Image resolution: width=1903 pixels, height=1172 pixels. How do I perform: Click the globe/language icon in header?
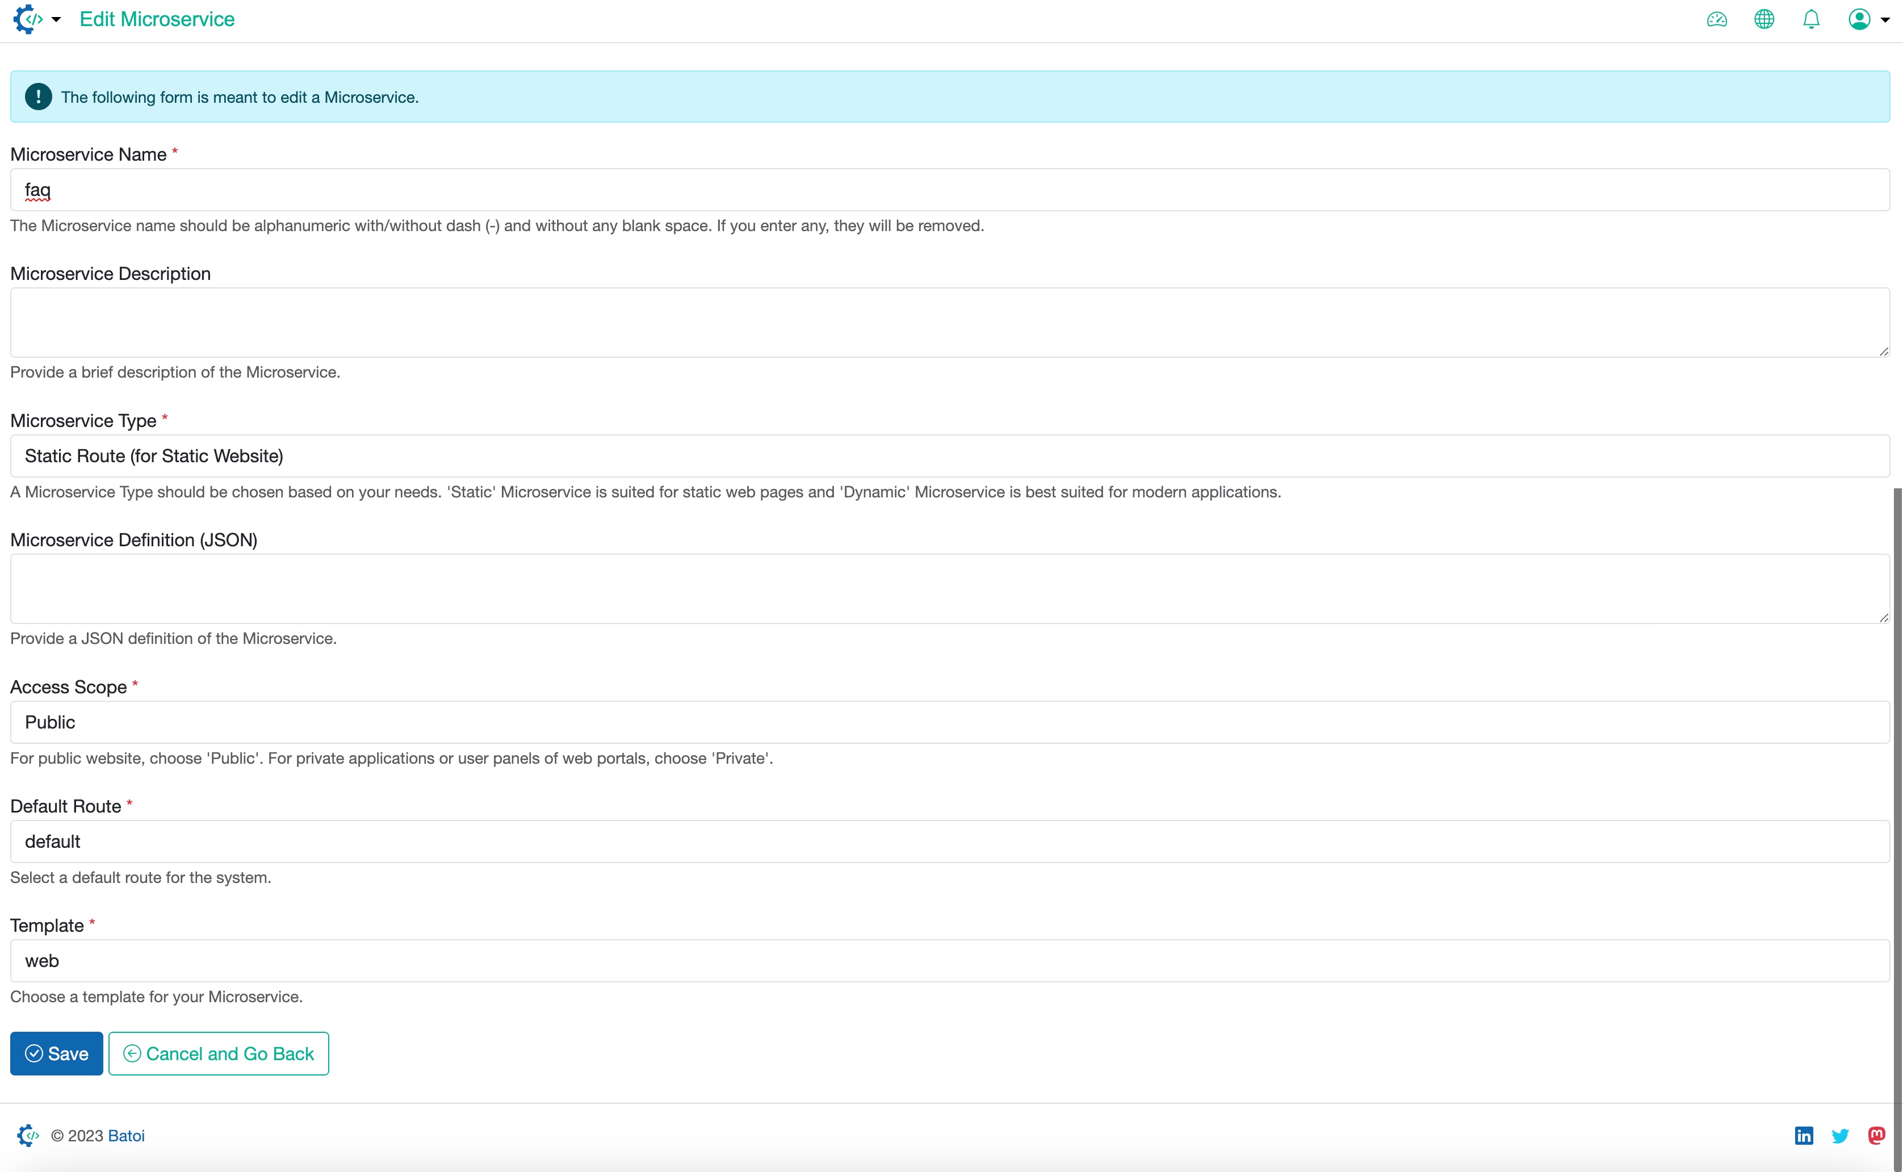tap(1764, 19)
